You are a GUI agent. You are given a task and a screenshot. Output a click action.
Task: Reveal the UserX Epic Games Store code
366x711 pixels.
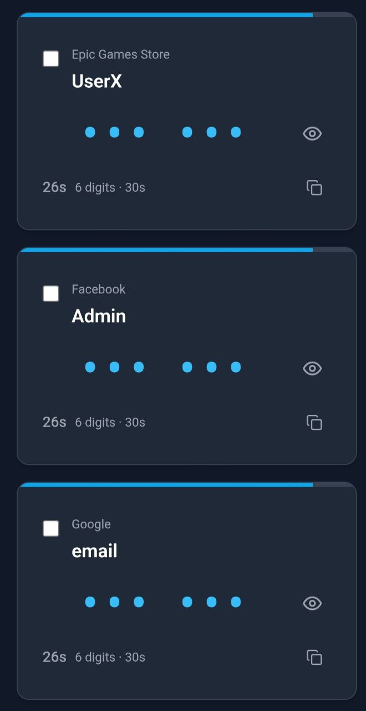tap(312, 134)
